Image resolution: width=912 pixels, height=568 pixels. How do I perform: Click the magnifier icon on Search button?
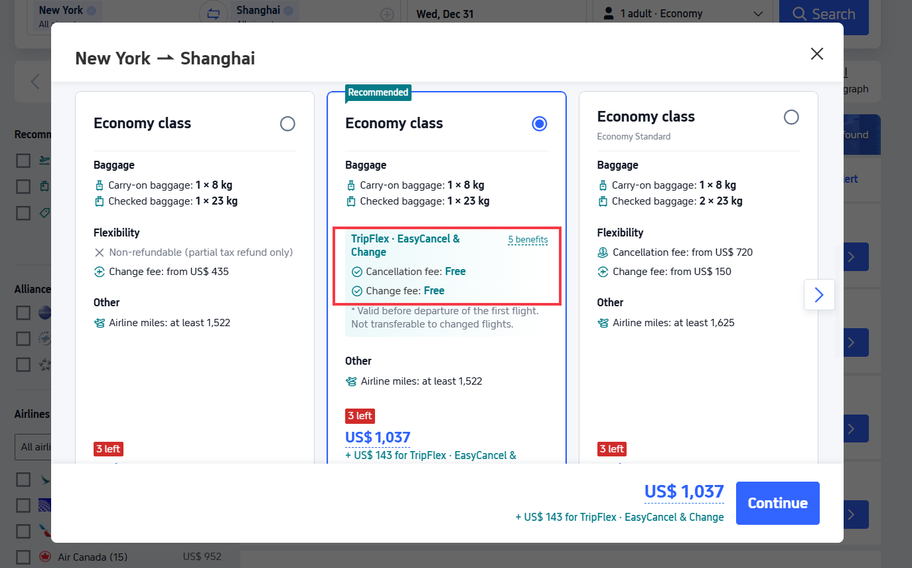[798, 13]
